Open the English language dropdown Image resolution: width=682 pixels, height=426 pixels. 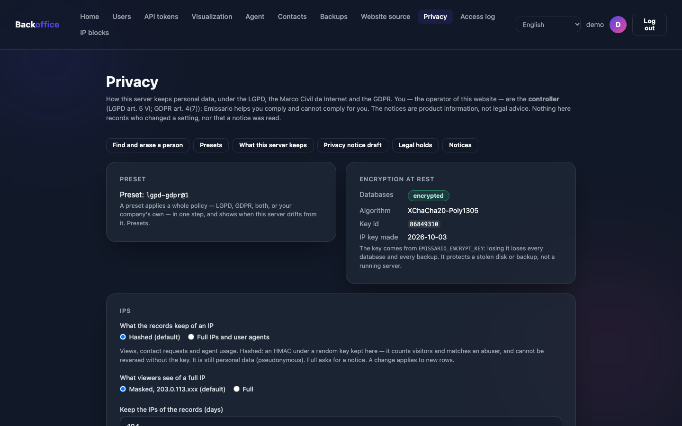[x=548, y=25]
